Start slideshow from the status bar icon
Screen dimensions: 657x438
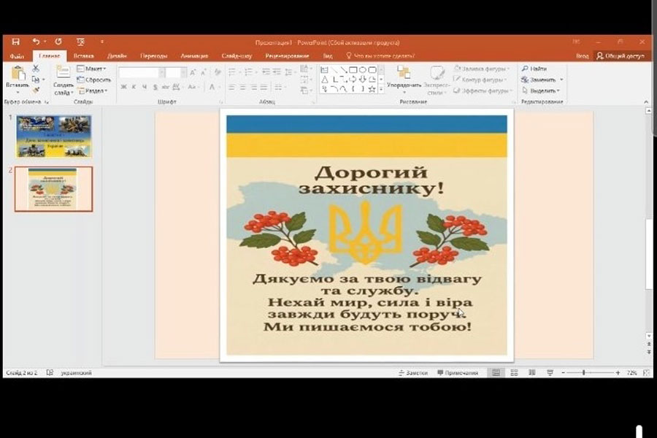coord(550,372)
